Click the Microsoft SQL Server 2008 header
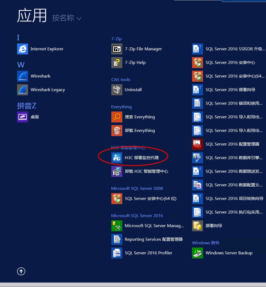Image resolution: width=266 pixels, height=287 pixels. tap(137, 188)
